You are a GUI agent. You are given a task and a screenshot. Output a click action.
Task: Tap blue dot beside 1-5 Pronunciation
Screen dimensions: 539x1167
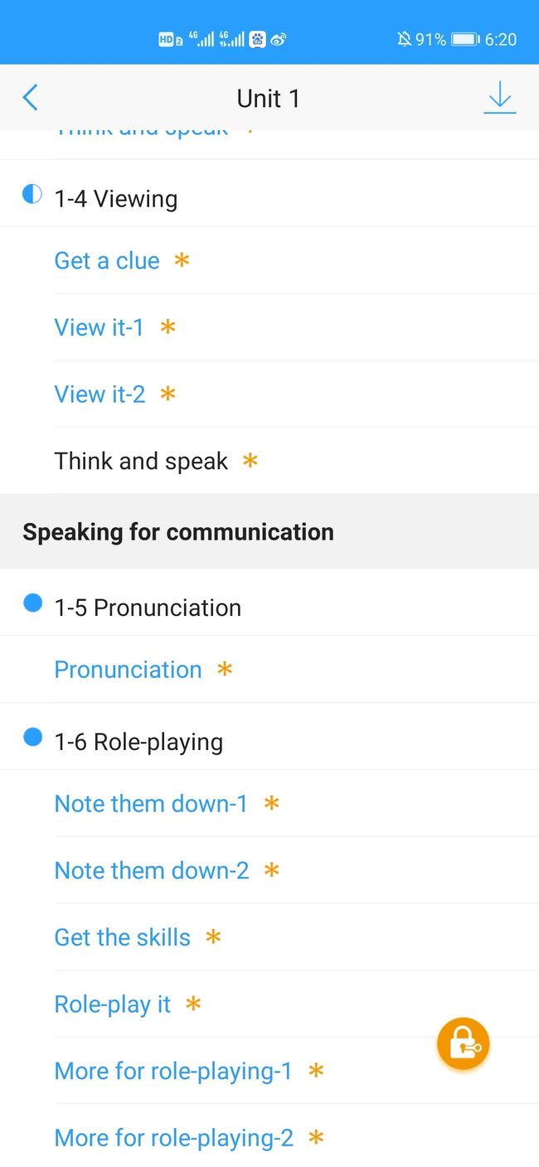pos(32,603)
